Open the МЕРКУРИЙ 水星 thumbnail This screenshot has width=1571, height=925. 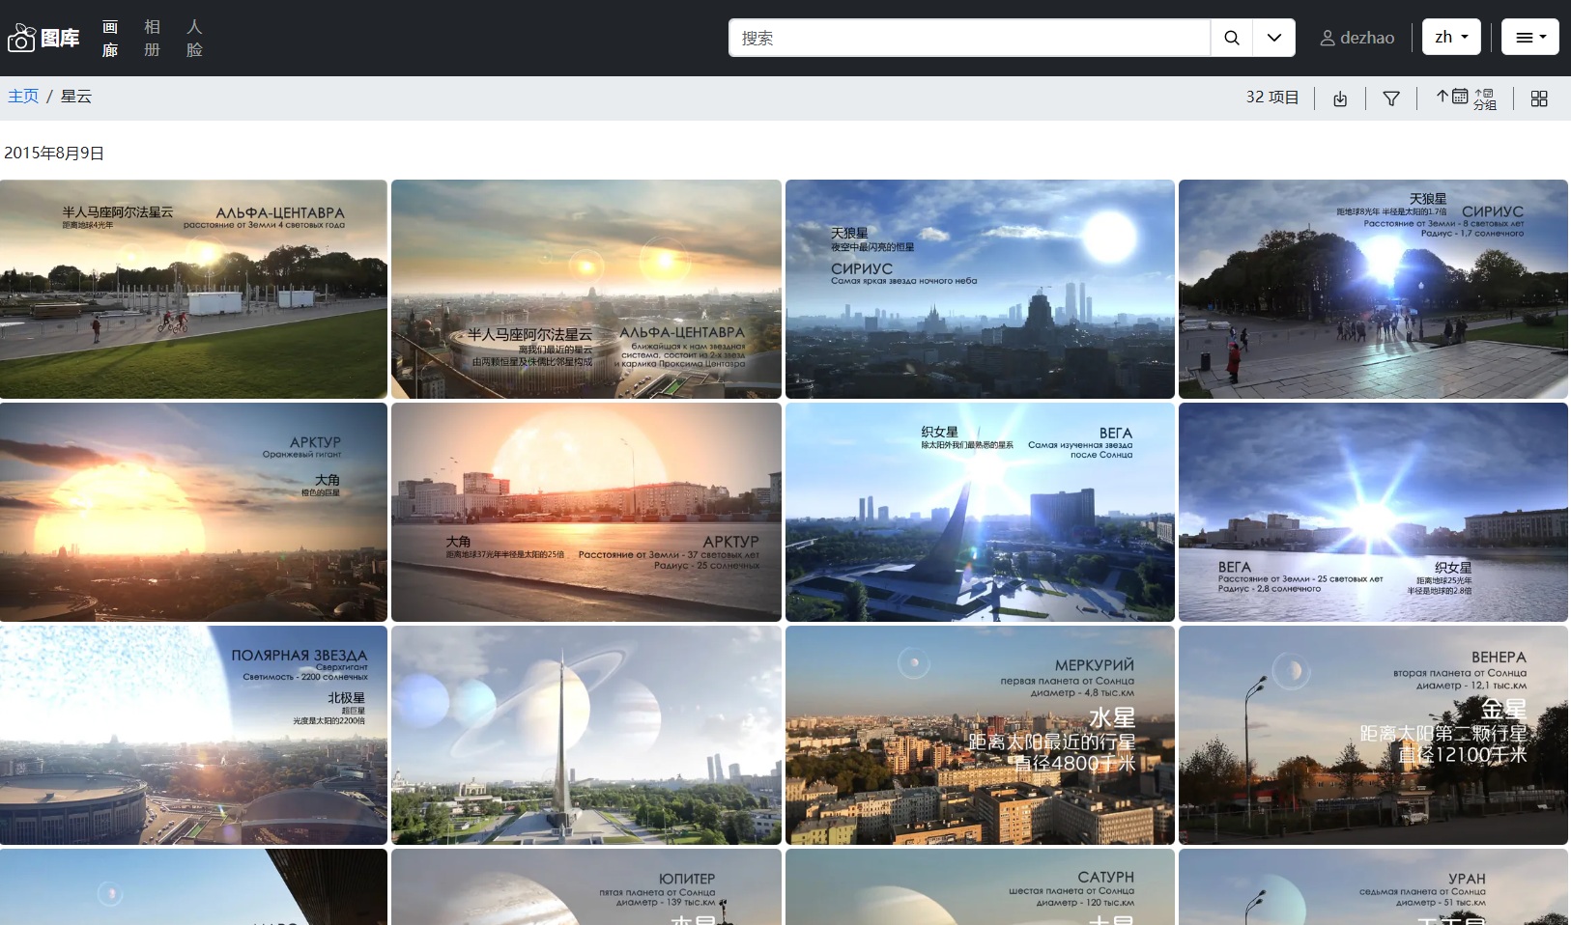coord(980,735)
